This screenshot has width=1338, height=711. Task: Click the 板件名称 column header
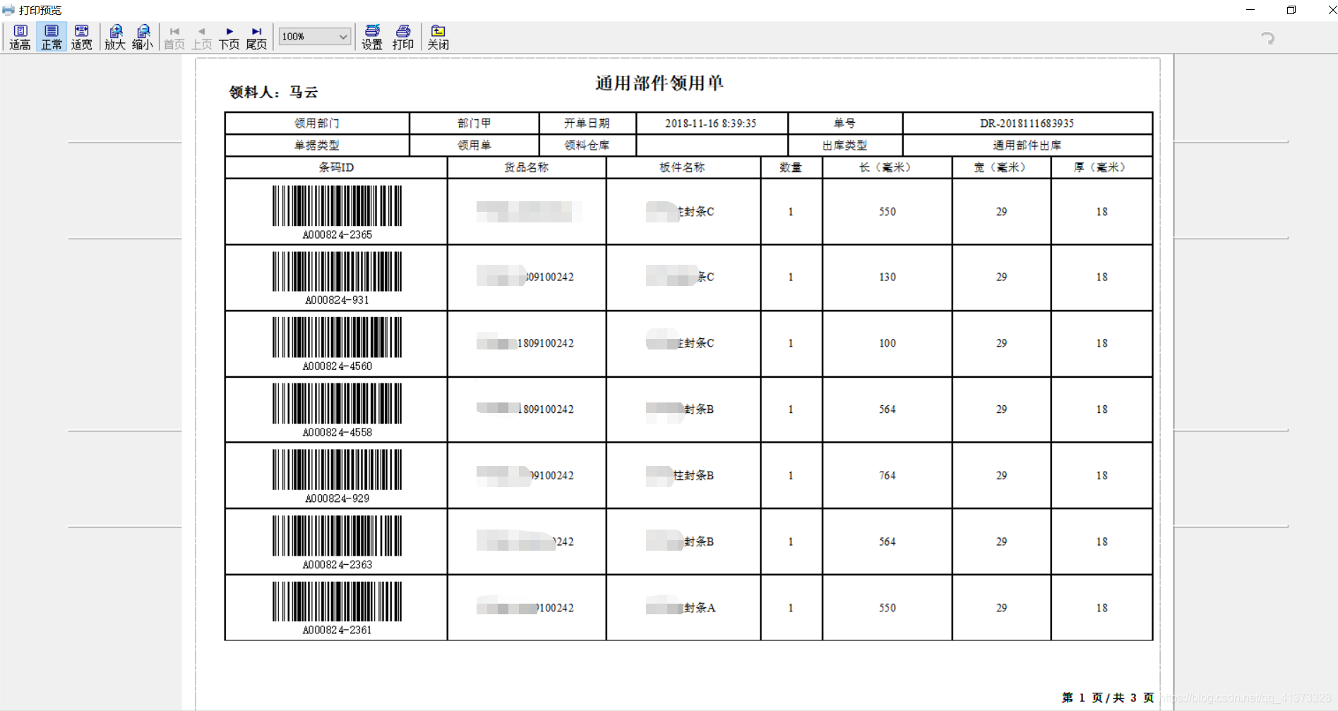(683, 167)
